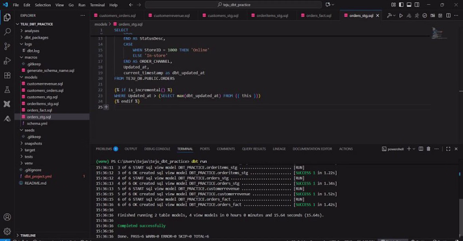Close the orders_stg.sql tab

[378, 16]
